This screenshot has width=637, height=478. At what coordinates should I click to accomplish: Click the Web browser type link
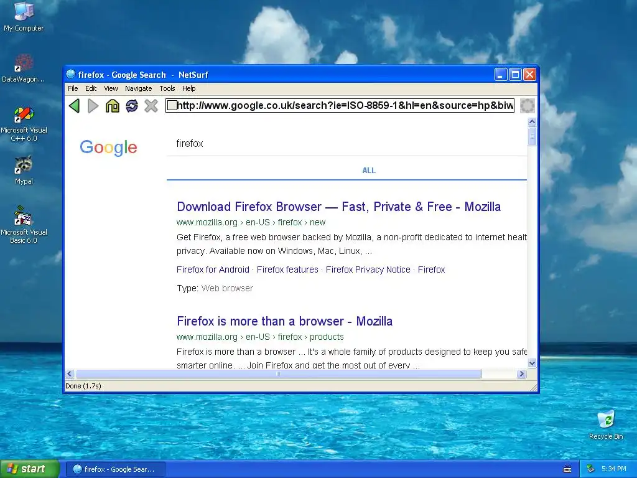[x=227, y=288]
